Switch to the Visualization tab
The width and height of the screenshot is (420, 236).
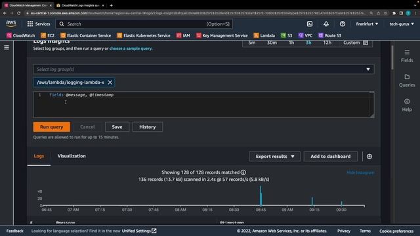(72, 156)
